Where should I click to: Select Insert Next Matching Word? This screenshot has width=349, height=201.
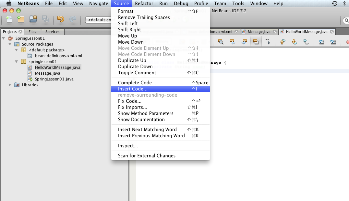(x=161, y=129)
